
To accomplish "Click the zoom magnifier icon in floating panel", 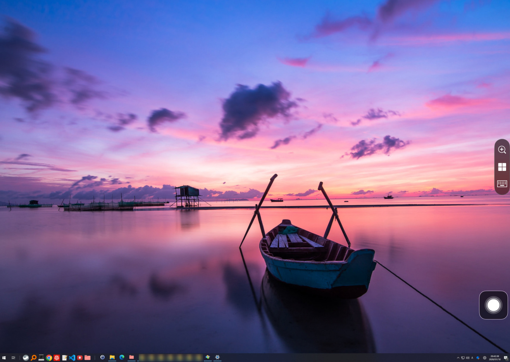I will tap(502, 150).
